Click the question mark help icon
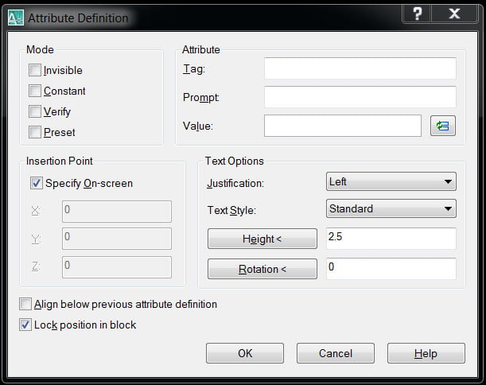 tap(417, 14)
